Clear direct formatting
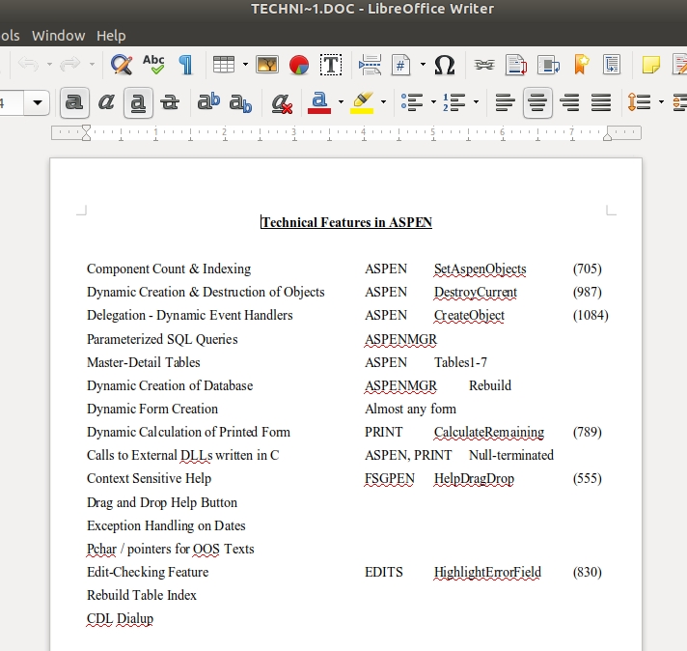 (x=282, y=102)
